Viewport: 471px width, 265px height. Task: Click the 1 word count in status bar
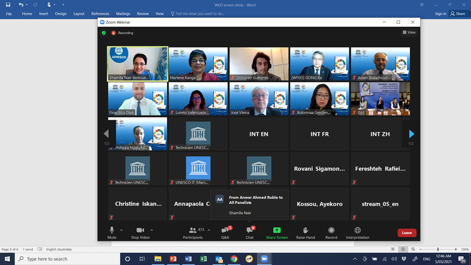[28, 249]
